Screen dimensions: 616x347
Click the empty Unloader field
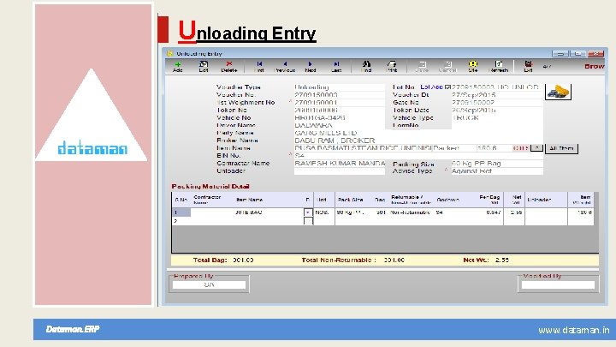pyautogui.click(x=340, y=171)
